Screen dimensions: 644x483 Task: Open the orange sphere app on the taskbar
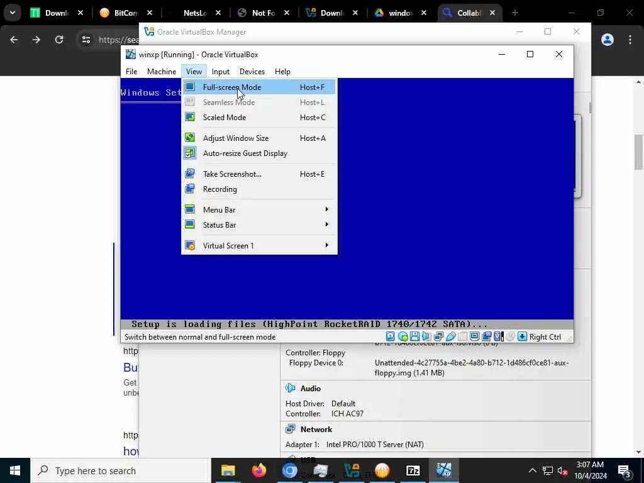[382, 470]
